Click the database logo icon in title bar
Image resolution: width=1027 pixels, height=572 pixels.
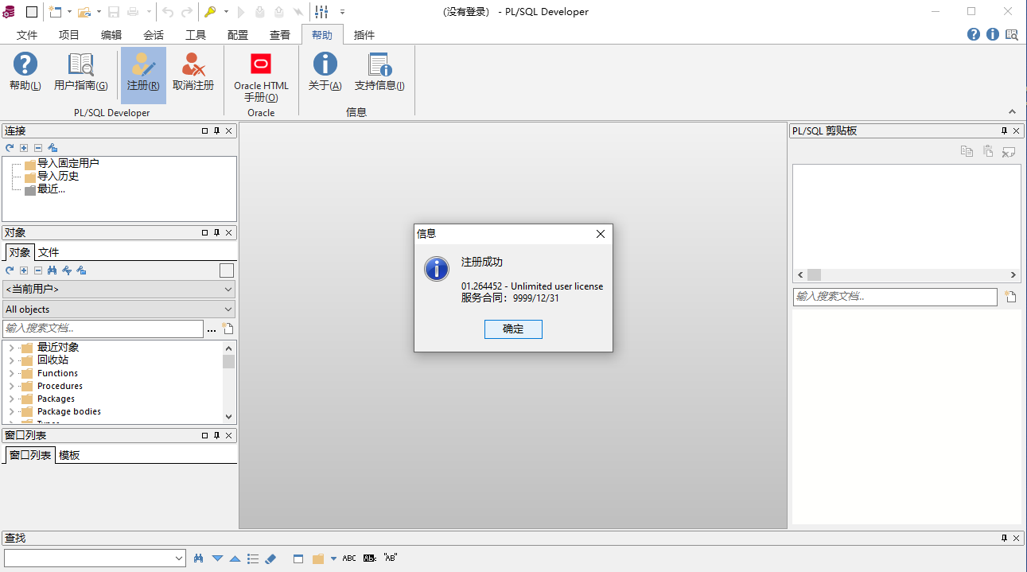[9, 12]
